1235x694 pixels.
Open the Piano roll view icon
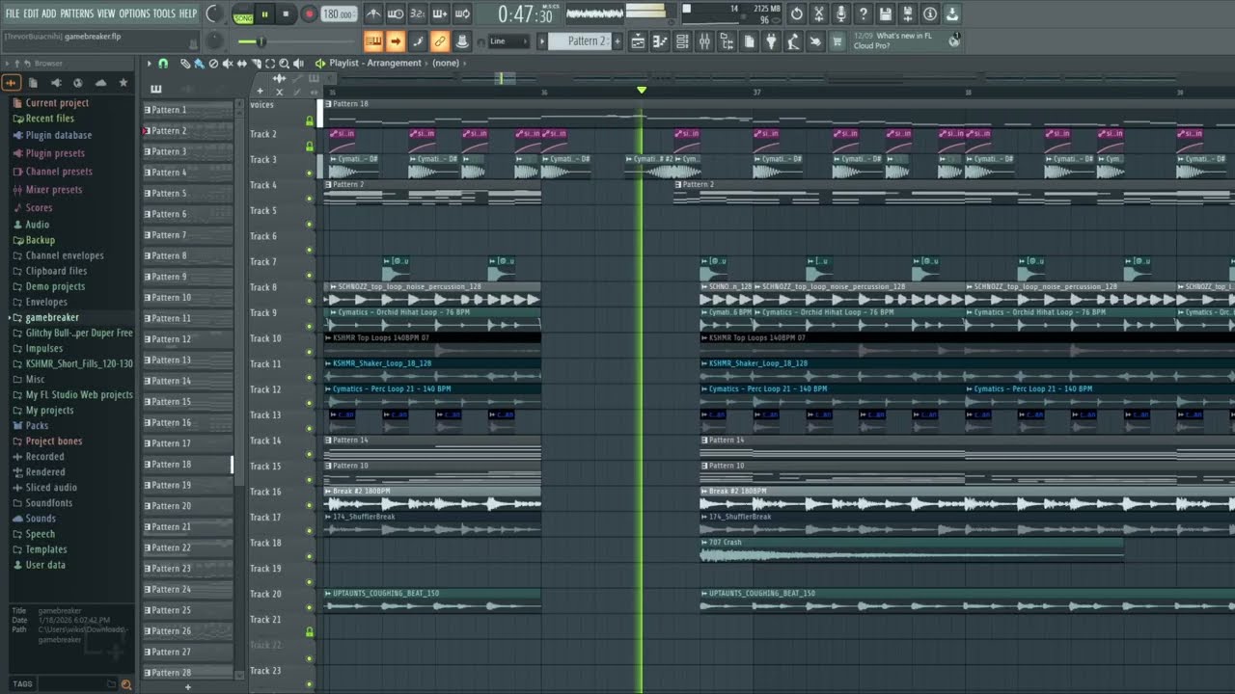coord(660,41)
